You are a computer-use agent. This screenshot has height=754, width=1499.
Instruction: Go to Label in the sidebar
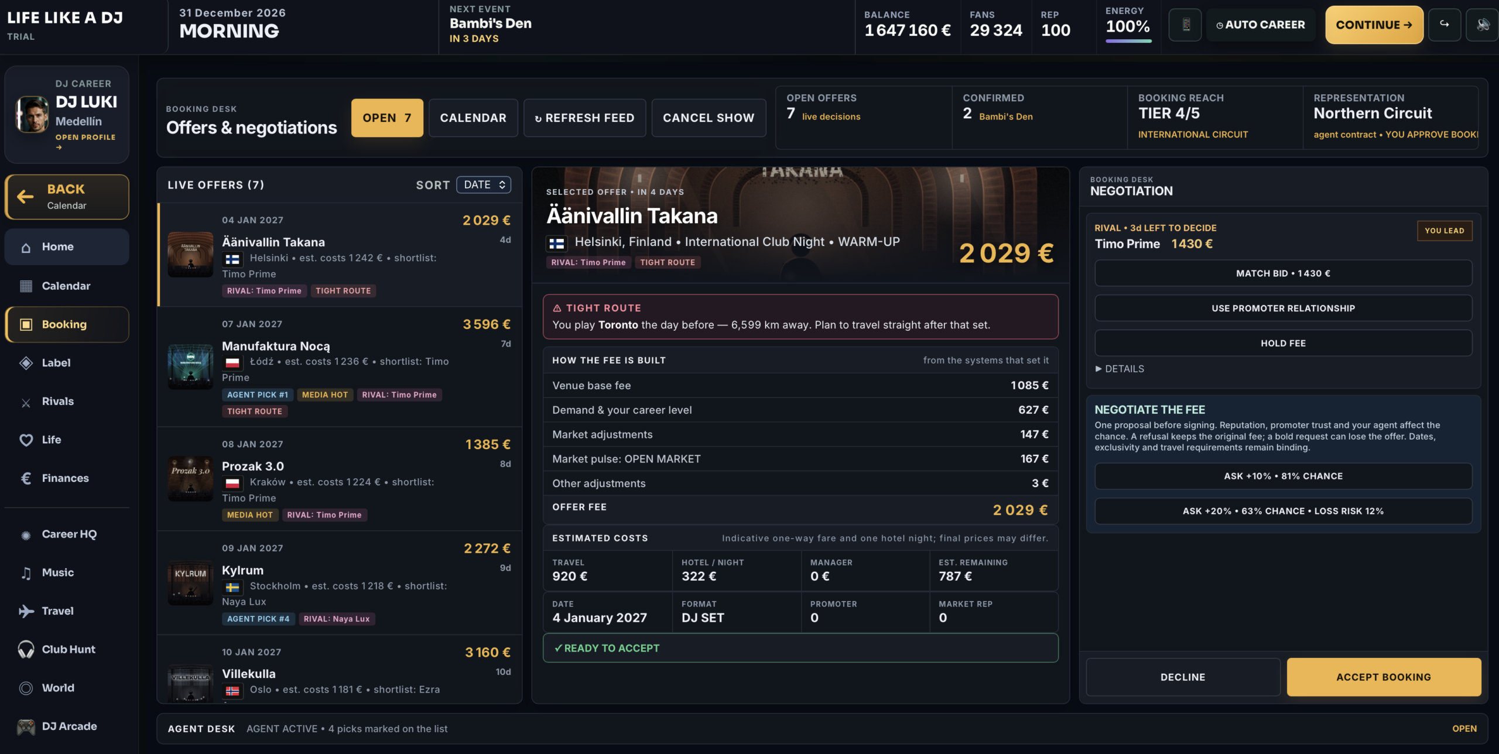(67, 363)
